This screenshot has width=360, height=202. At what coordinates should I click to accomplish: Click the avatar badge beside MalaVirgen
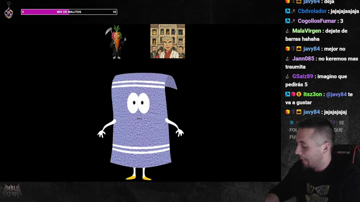(x=287, y=31)
